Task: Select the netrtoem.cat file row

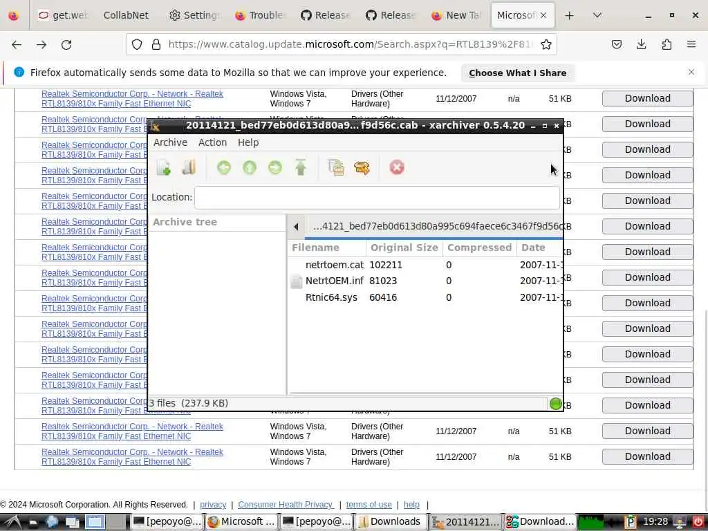Action: [x=425, y=265]
